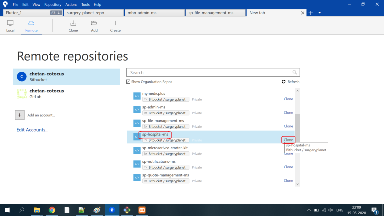Click the sp-microserivce-starter-kit repository code icon
384x216 pixels.
[x=137, y=150]
